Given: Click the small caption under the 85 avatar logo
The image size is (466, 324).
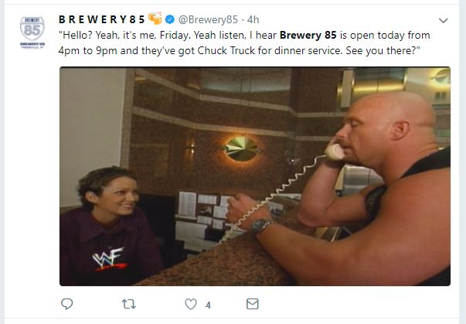Looking at the screenshot, I should (32, 45).
